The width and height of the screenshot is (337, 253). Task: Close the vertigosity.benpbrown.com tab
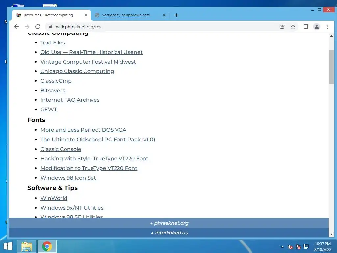pyautogui.click(x=164, y=15)
